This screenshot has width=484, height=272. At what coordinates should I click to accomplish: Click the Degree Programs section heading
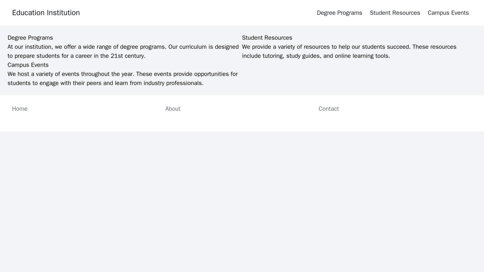pos(30,38)
